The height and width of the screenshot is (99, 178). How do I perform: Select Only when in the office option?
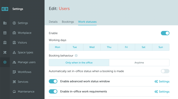tap(79, 63)
